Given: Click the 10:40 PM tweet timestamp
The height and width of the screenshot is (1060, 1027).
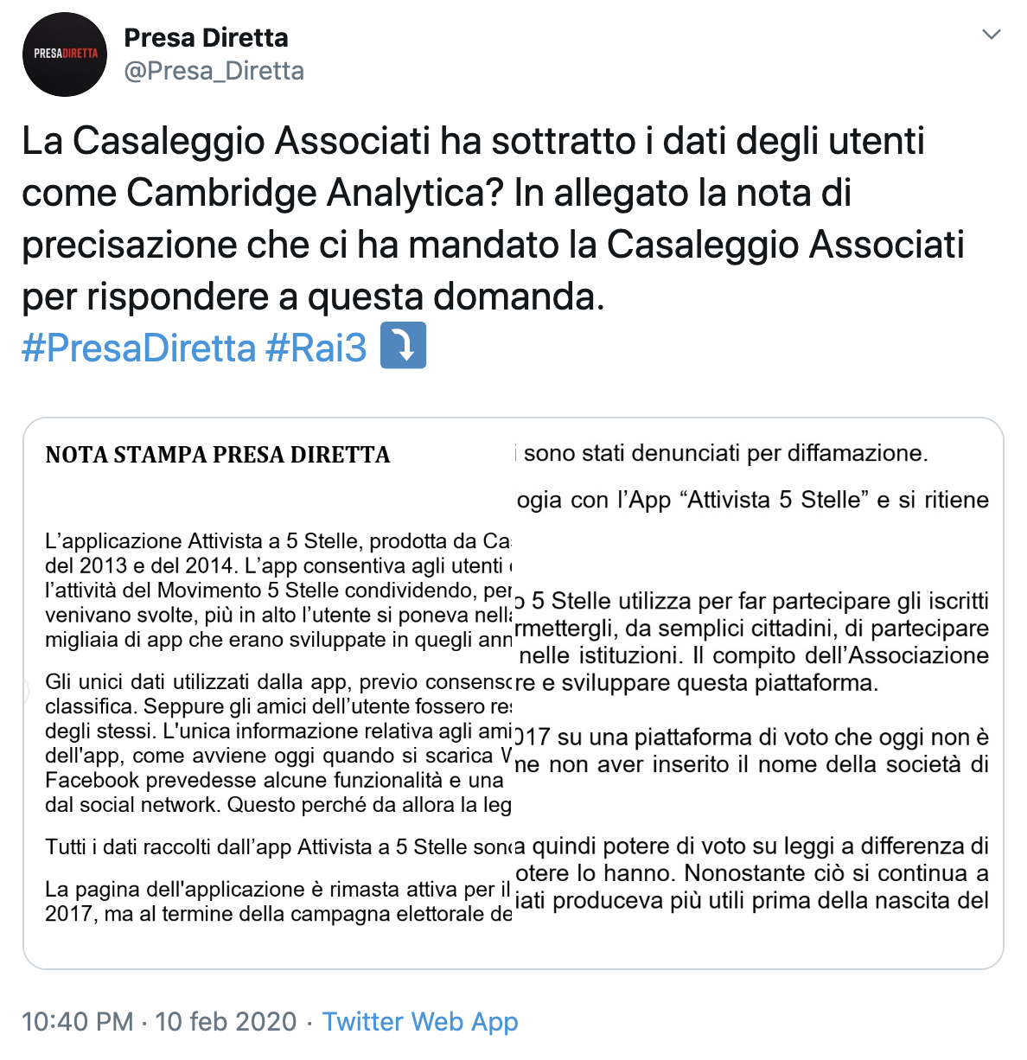Looking at the screenshot, I should pyautogui.click(x=77, y=1021).
